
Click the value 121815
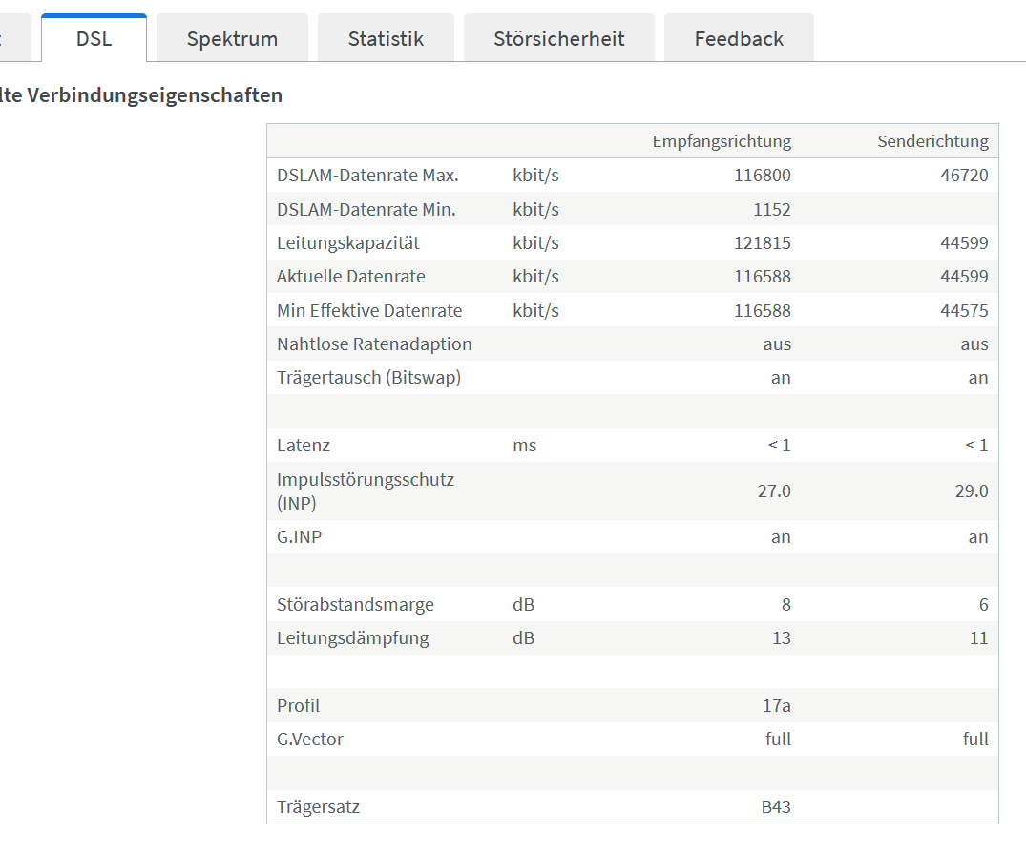pos(762,242)
